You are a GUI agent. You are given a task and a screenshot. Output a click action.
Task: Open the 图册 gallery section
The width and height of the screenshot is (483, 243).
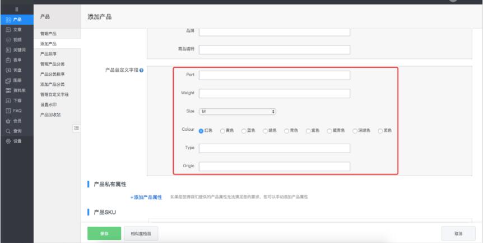pos(16,80)
